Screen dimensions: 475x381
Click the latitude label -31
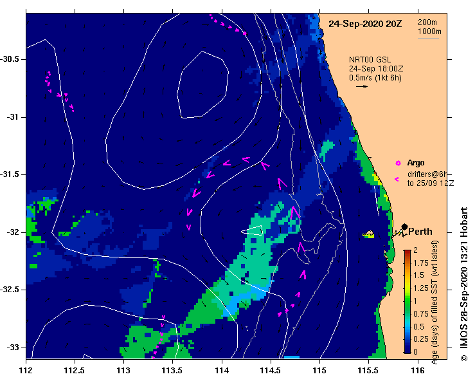12,117
